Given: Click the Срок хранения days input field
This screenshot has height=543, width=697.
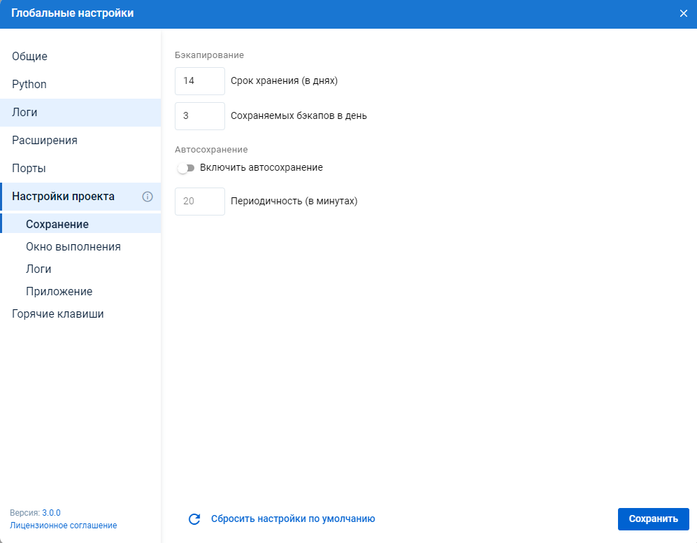Looking at the screenshot, I should pos(199,81).
